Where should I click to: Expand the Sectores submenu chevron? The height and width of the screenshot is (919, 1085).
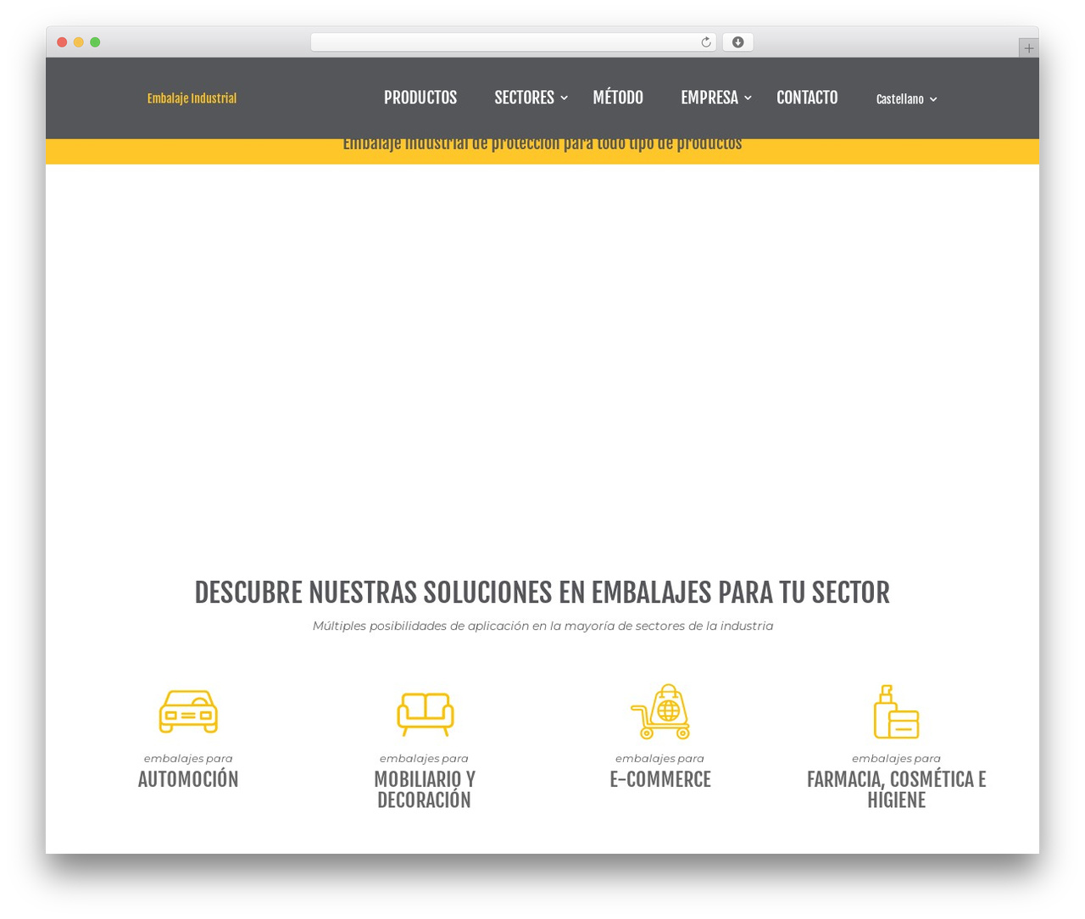tap(565, 98)
